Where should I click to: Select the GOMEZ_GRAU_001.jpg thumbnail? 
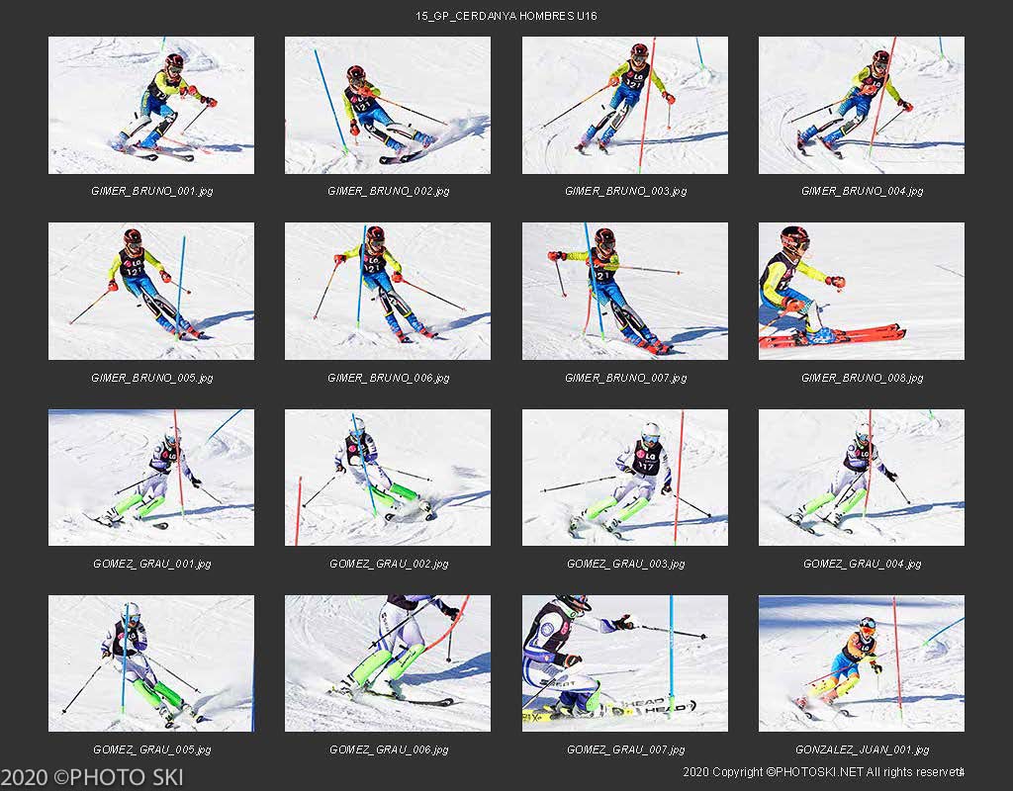tap(151, 478)
